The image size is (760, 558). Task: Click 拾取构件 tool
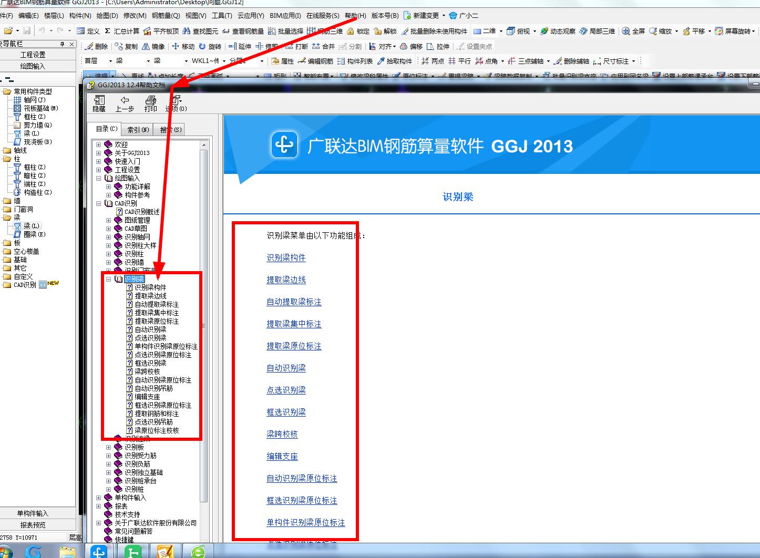(395, 61)
